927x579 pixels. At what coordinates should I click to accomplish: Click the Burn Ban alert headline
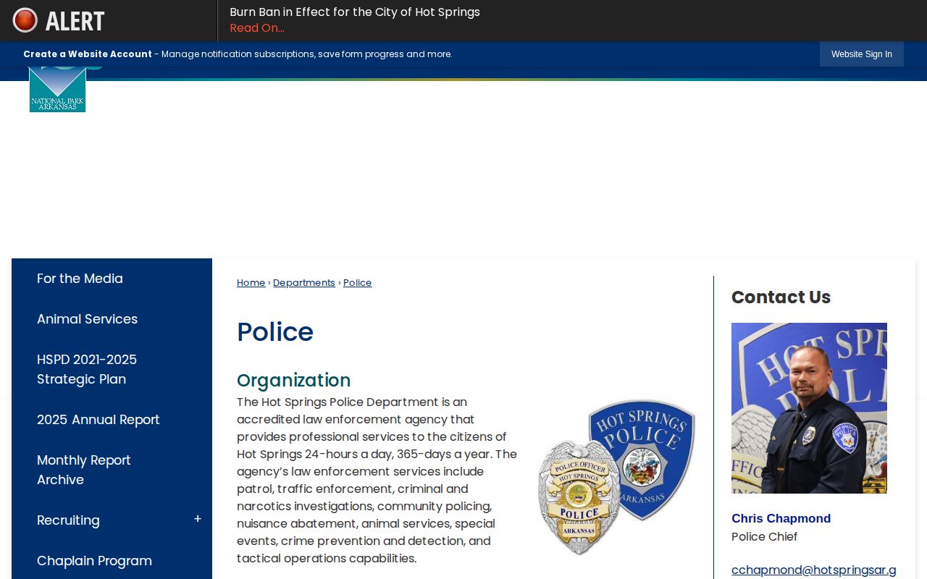click(x=355, y=12)
